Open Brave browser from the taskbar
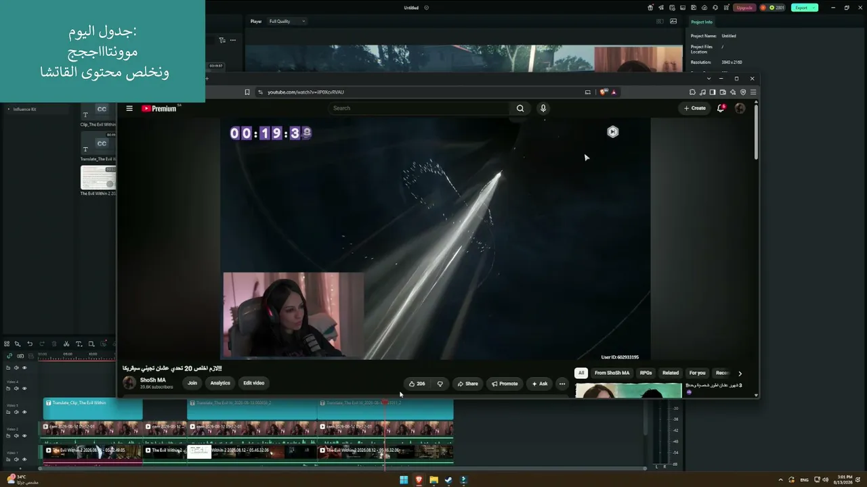867x487 pixels. [419, 480]
